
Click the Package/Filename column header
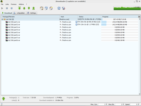pos(30,17)
